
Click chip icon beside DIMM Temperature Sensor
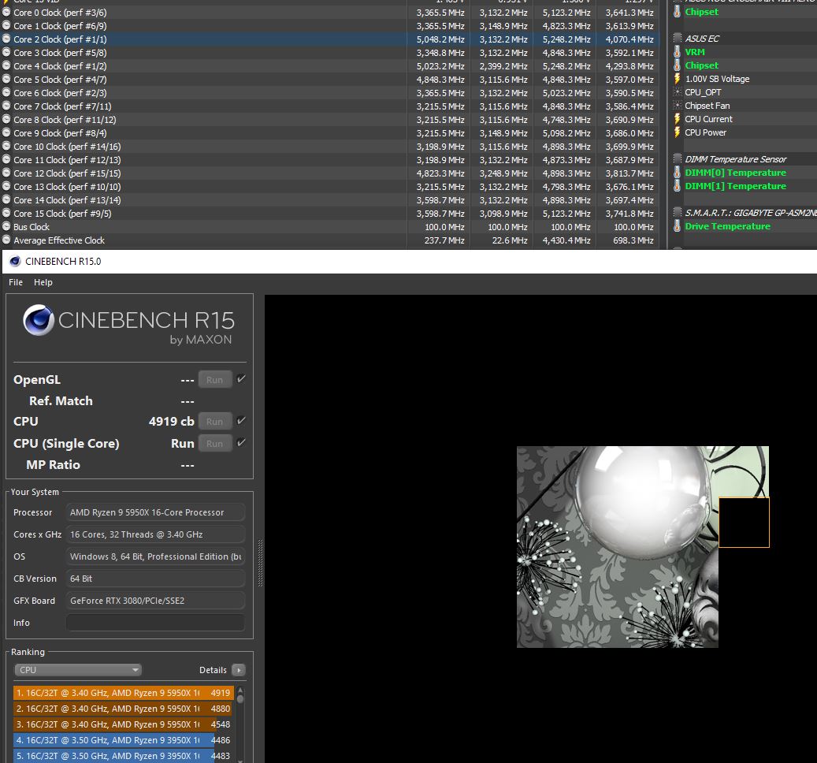tap(678, 159)
